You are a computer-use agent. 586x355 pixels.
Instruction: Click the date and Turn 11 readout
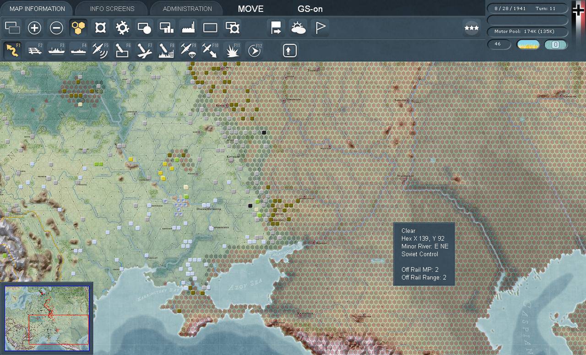point(527,9)
